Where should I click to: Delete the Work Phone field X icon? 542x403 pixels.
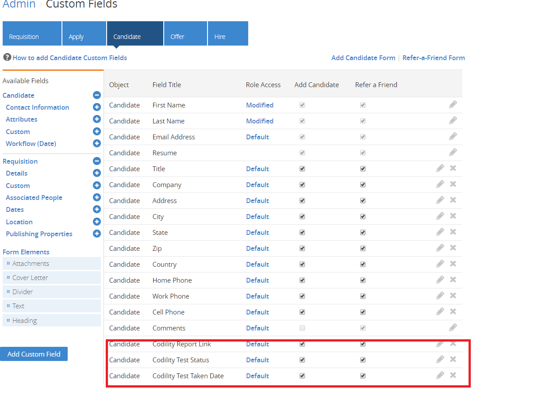coord(453,296)
